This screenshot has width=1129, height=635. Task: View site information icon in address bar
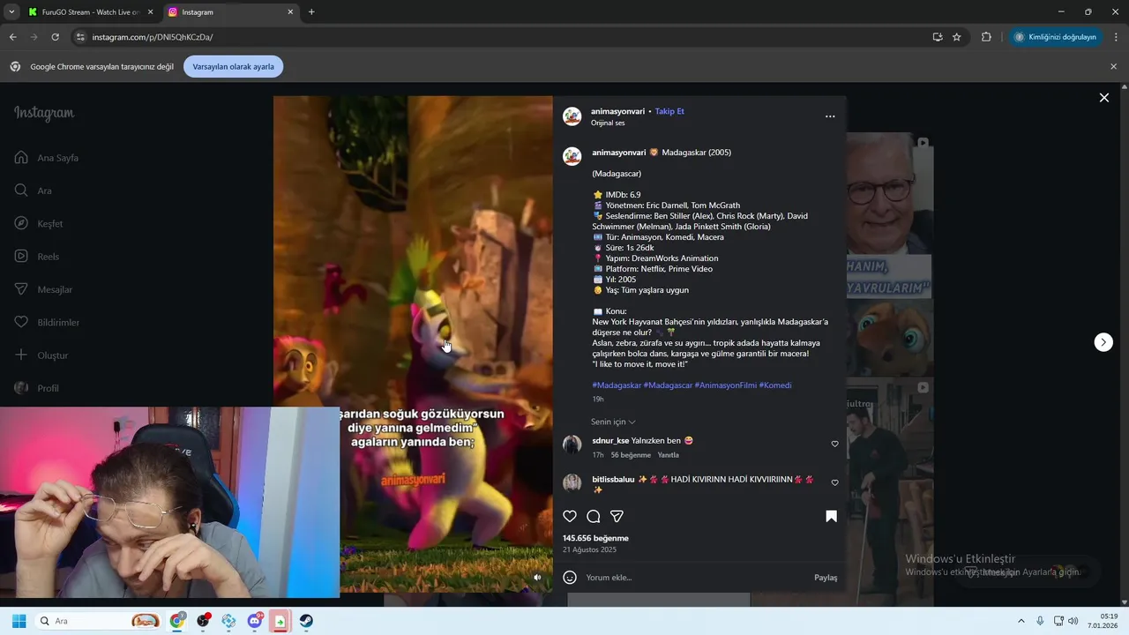[x=80, y=37]
